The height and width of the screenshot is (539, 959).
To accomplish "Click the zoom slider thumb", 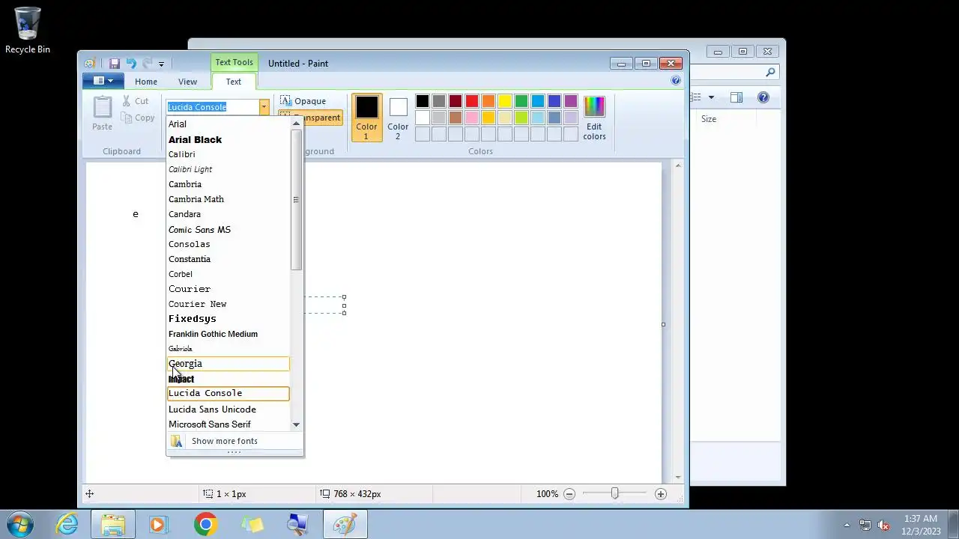I will [x=614, y=493].
